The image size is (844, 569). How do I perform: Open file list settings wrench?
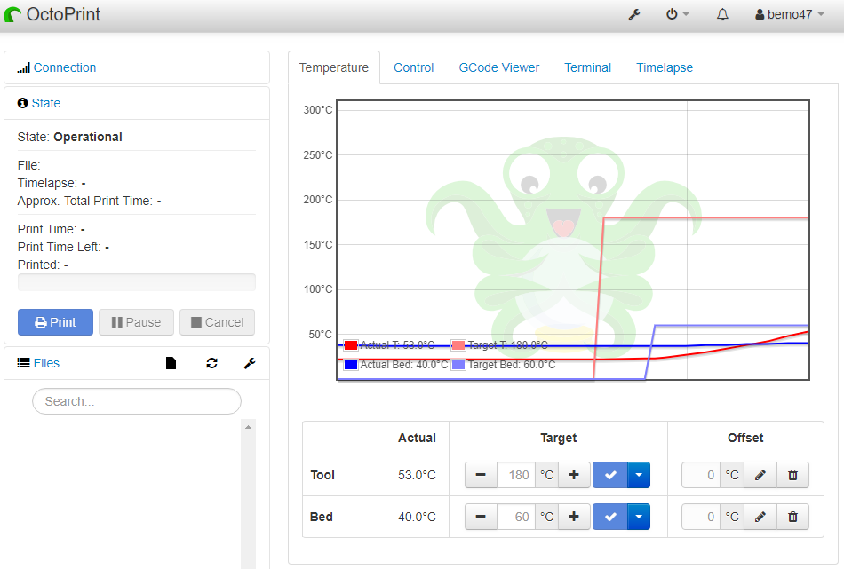tap(250, 364)
